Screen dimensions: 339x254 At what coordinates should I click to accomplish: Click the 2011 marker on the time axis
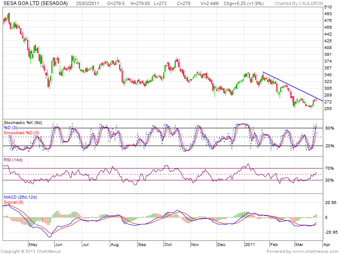[x=249, y=245]
